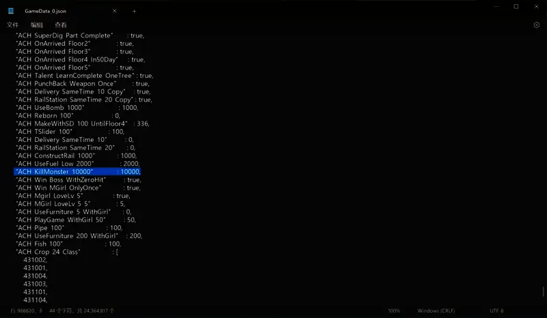Click the highlighted ACH KillMonster 10000 line
547x318 pixels.
(77, 172)
